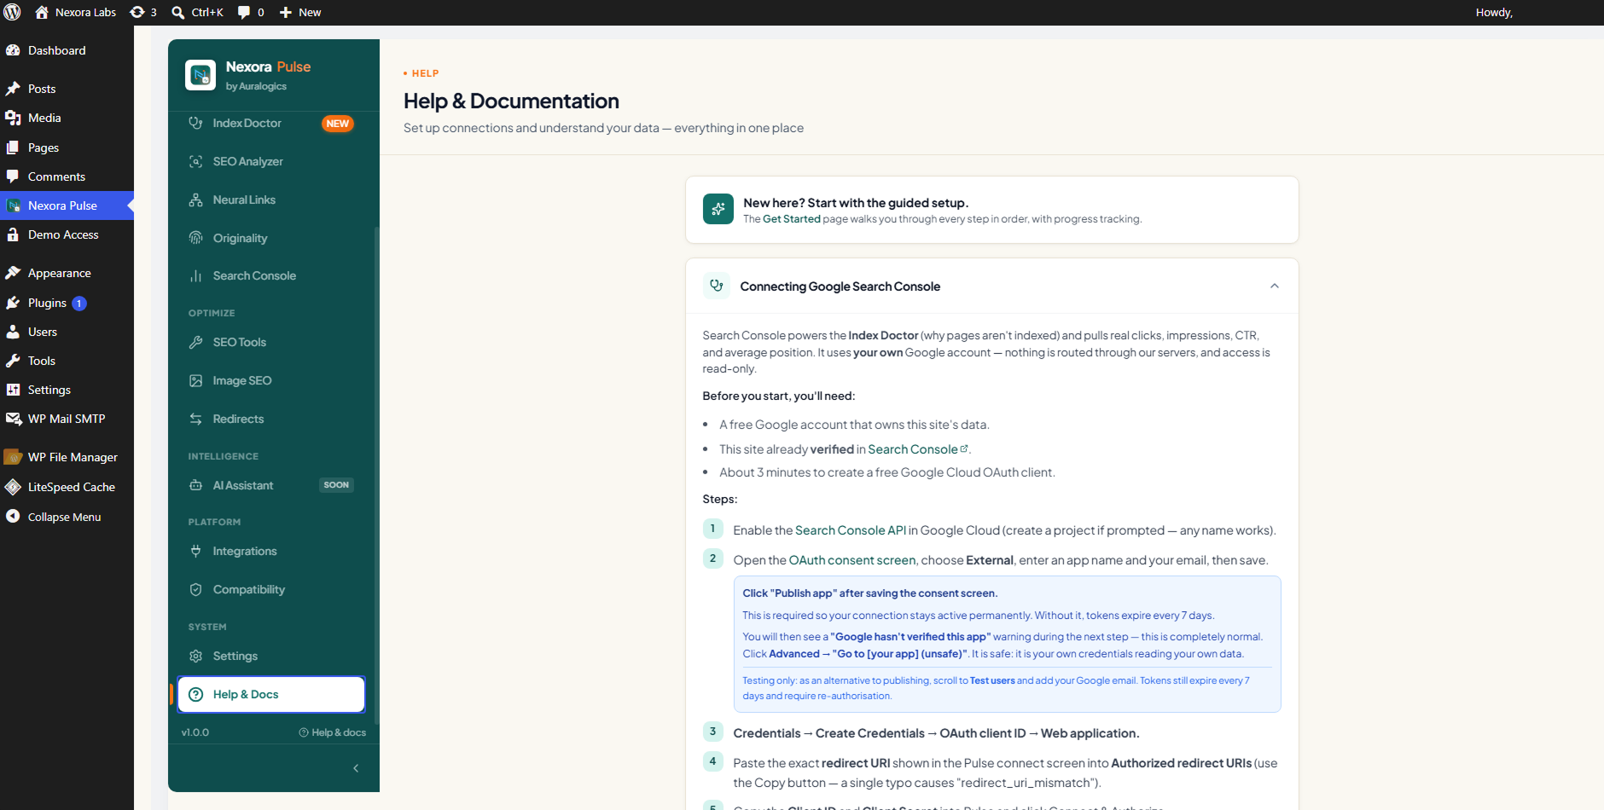Click the 'OPTIMIZE' section label

coord(212,313)
